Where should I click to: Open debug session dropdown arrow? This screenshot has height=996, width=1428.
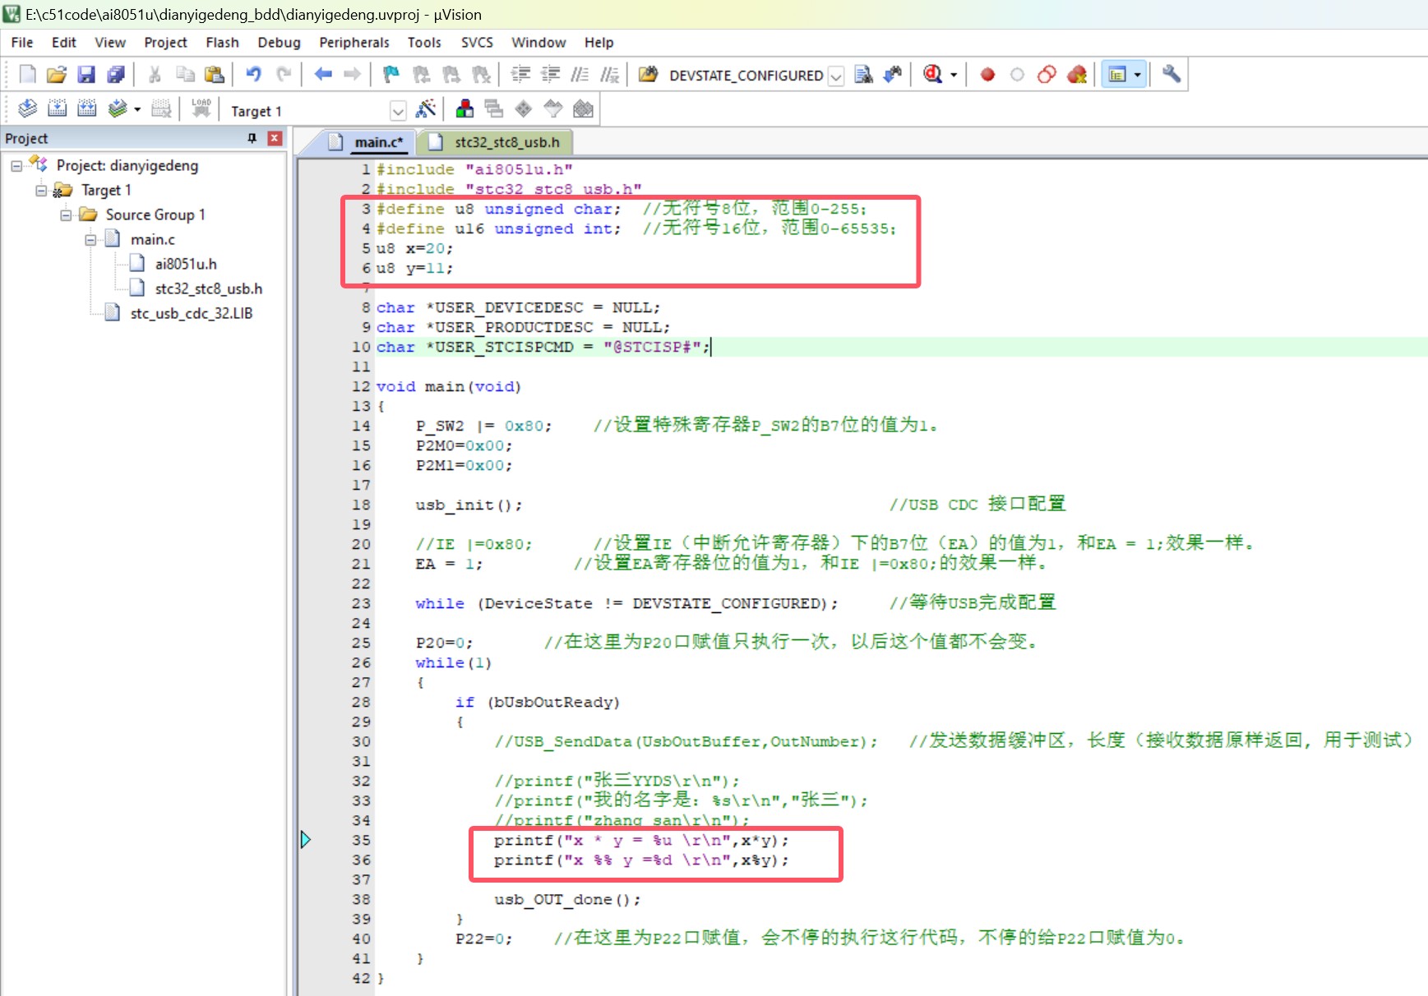point(954,75)
